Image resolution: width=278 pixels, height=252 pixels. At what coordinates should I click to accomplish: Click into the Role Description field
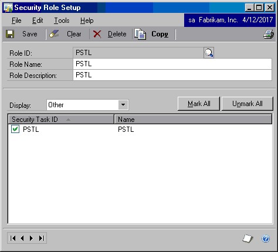tap(172, 75)
